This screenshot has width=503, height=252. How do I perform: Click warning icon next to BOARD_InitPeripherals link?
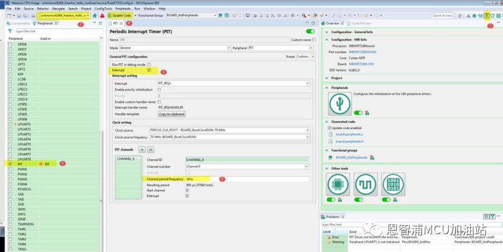point(372,158)
